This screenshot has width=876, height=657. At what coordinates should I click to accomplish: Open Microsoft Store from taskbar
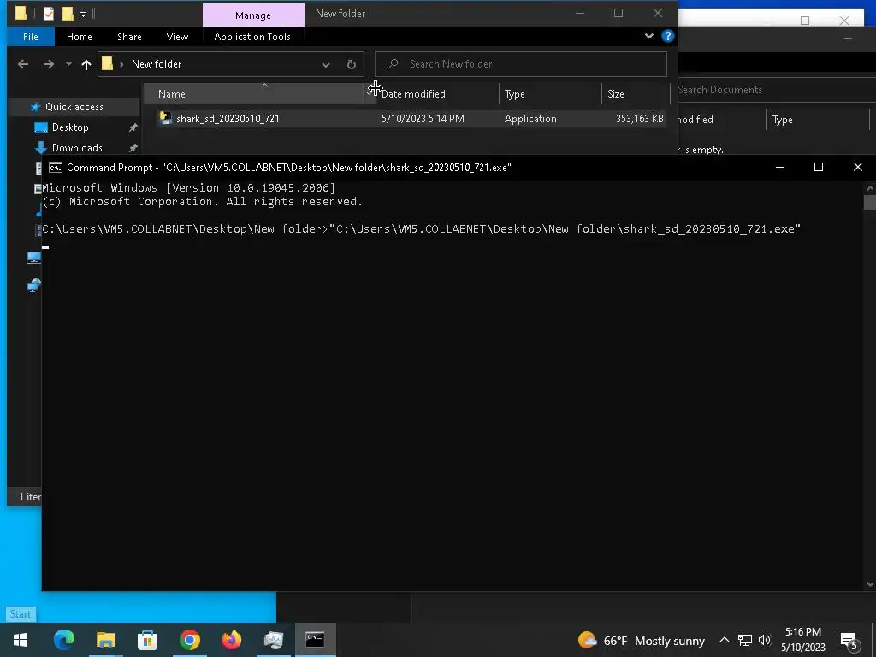[147, 640]
